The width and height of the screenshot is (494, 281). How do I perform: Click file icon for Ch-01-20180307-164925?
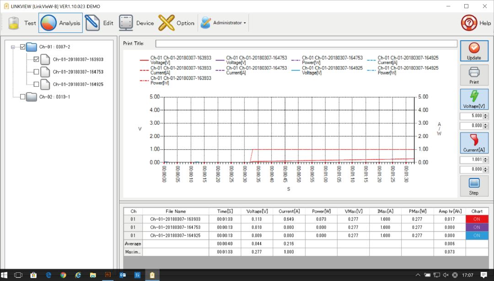tap(45, 85)
